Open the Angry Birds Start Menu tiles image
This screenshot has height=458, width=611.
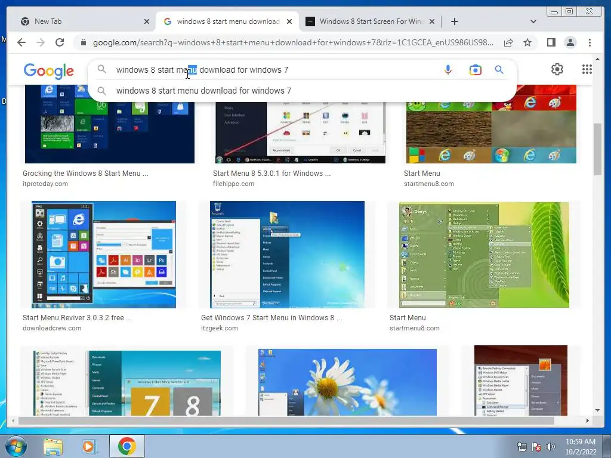[491, 124]
